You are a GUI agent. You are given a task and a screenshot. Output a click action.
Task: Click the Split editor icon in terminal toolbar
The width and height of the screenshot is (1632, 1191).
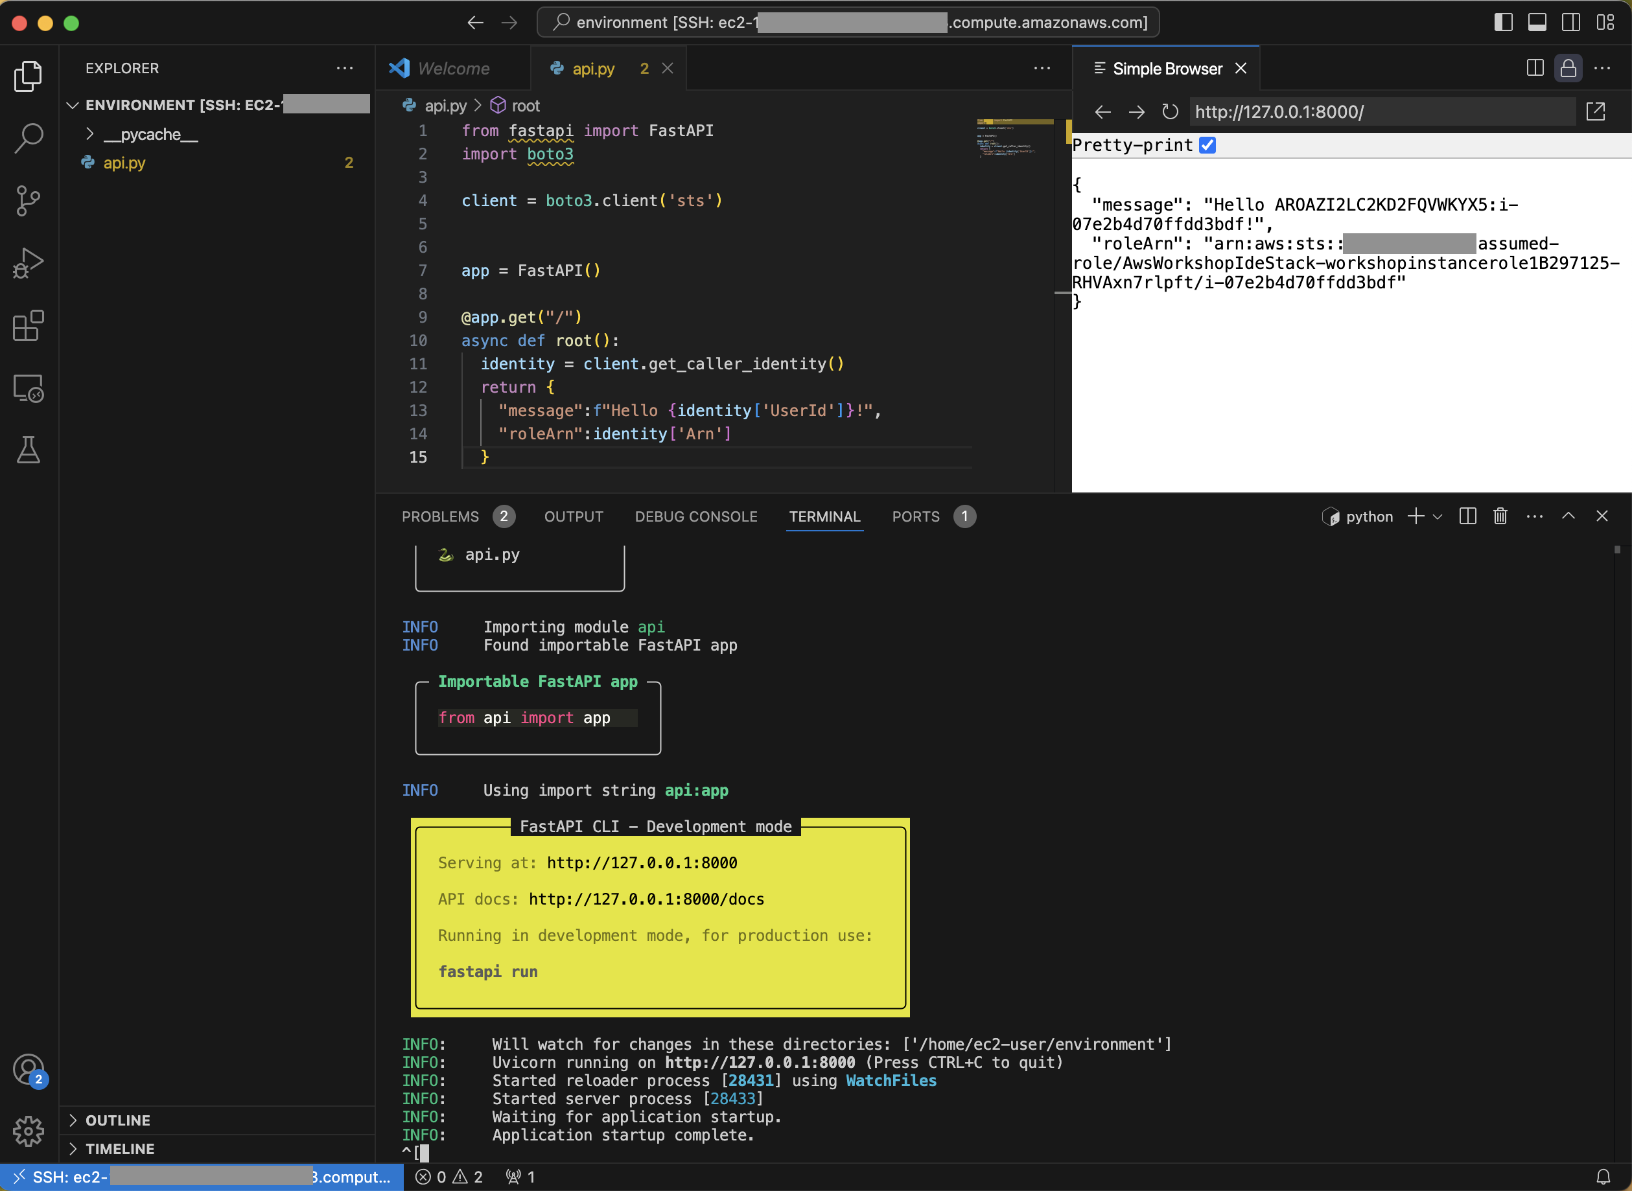pos(1469,516)
